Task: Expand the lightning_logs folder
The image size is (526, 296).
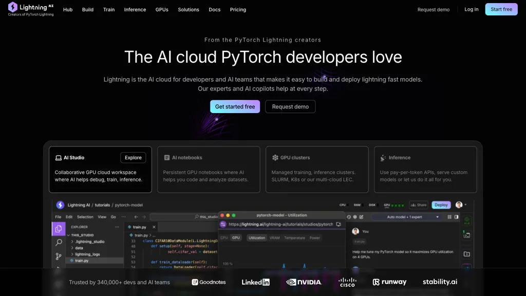Action: [x=86, y=254]
